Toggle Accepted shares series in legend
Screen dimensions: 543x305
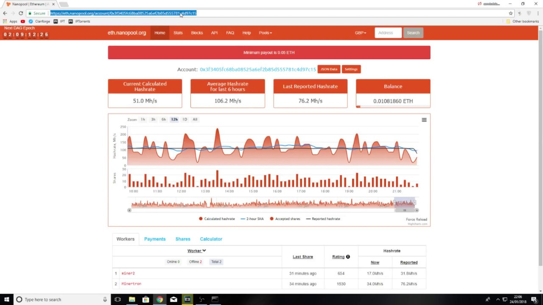pyautogui.click(x=285, y=219)
